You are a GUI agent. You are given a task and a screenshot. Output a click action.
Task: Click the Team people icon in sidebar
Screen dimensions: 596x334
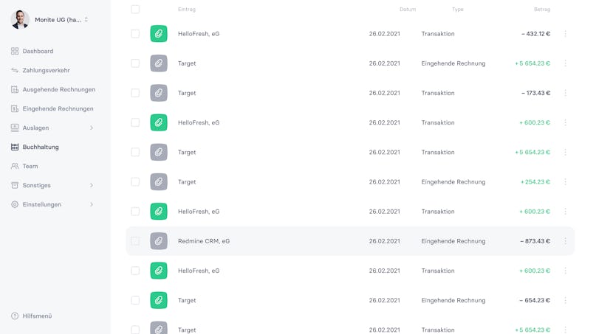click(15, 166)
